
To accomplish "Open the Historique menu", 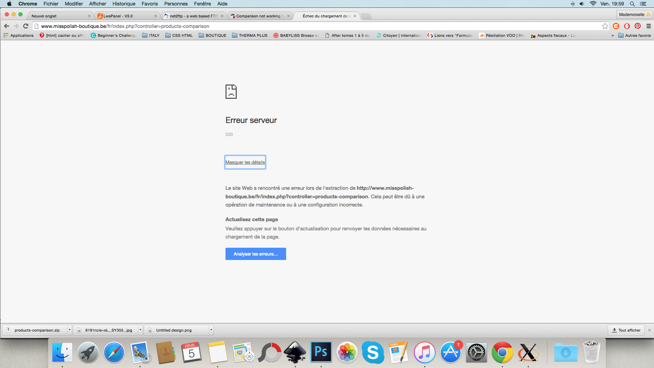I will click(x=124, y=4).
